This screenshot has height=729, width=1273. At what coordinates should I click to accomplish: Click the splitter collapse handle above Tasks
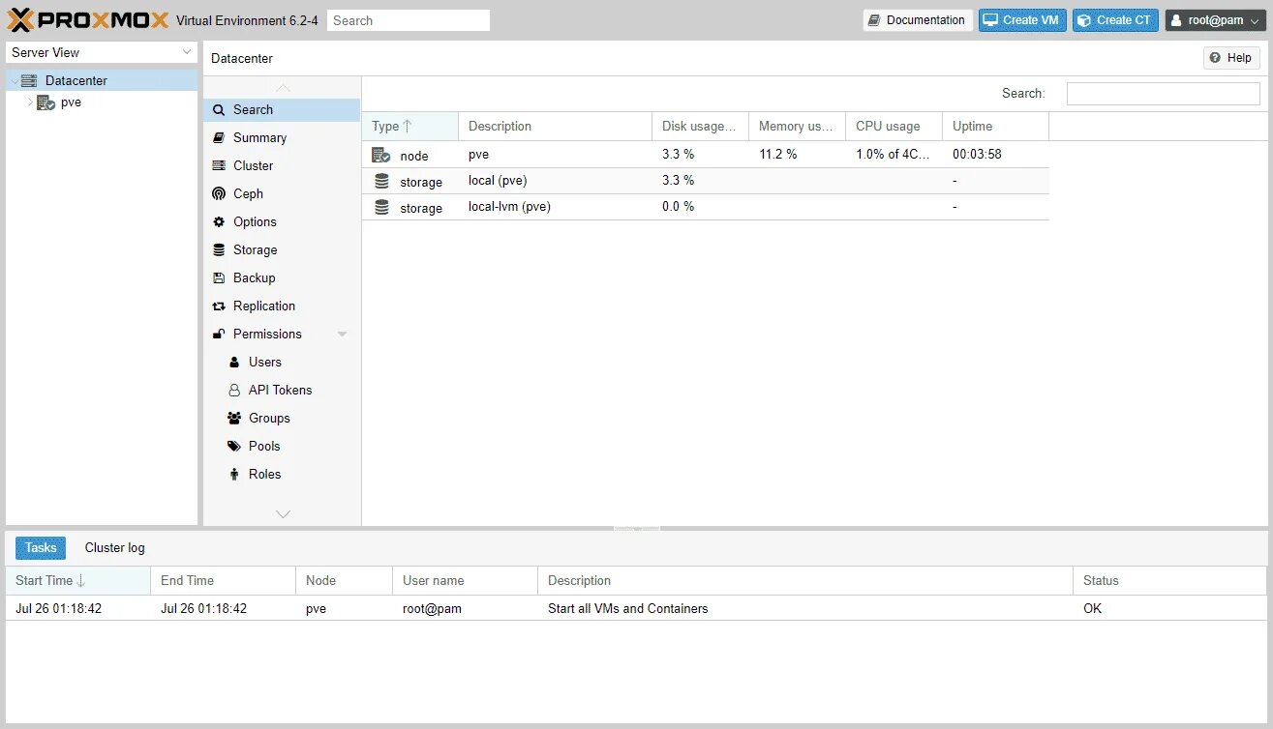coord(636,529)
